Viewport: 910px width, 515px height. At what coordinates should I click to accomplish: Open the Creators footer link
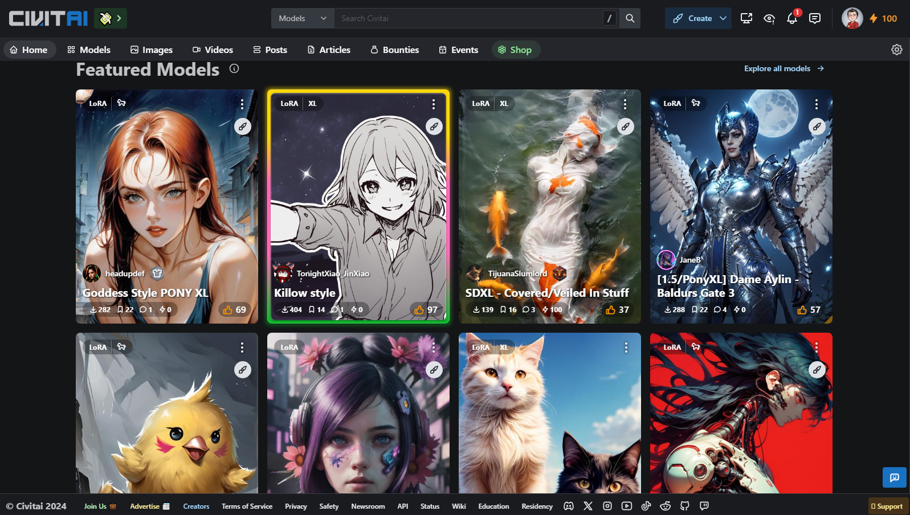[x=196, y=506]
